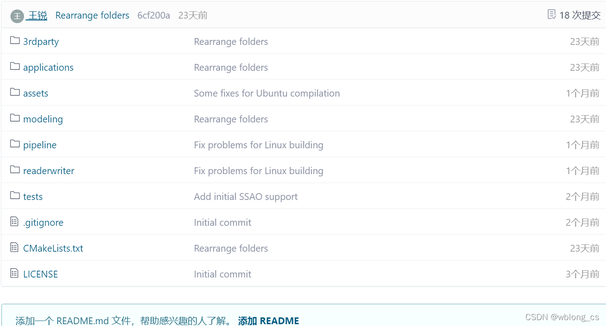
Task: Click the commit hash 6cf200a
Action: tap(154, 15)
